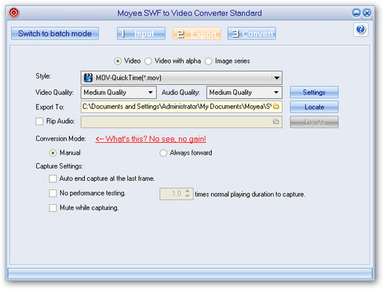Click the MOV clapperboard icon in Style
The image size is (383, 289).
(88, 78)
